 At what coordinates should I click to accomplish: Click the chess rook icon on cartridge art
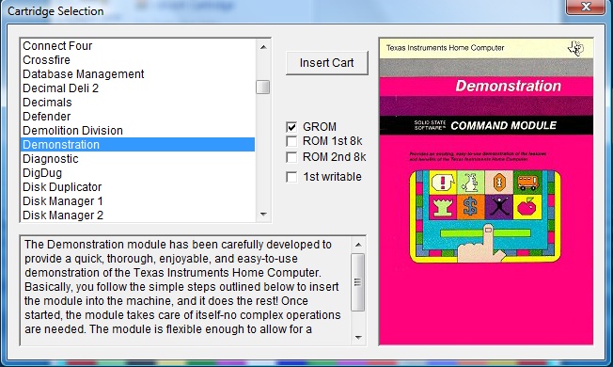(443, 207)
